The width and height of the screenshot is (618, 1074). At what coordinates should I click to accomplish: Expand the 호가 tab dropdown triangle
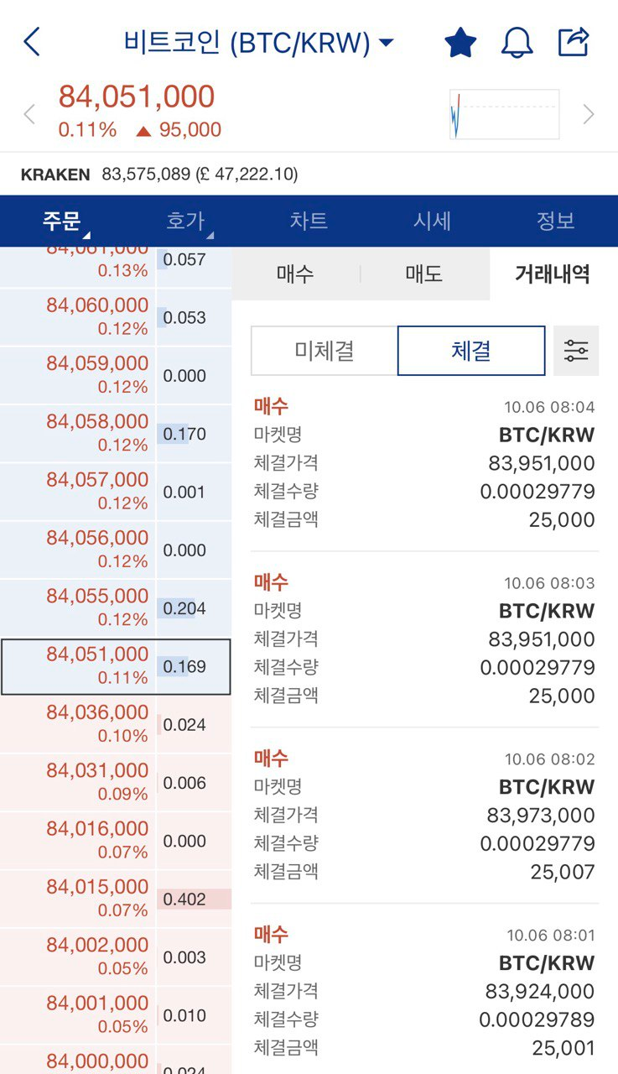click(209, 235)
